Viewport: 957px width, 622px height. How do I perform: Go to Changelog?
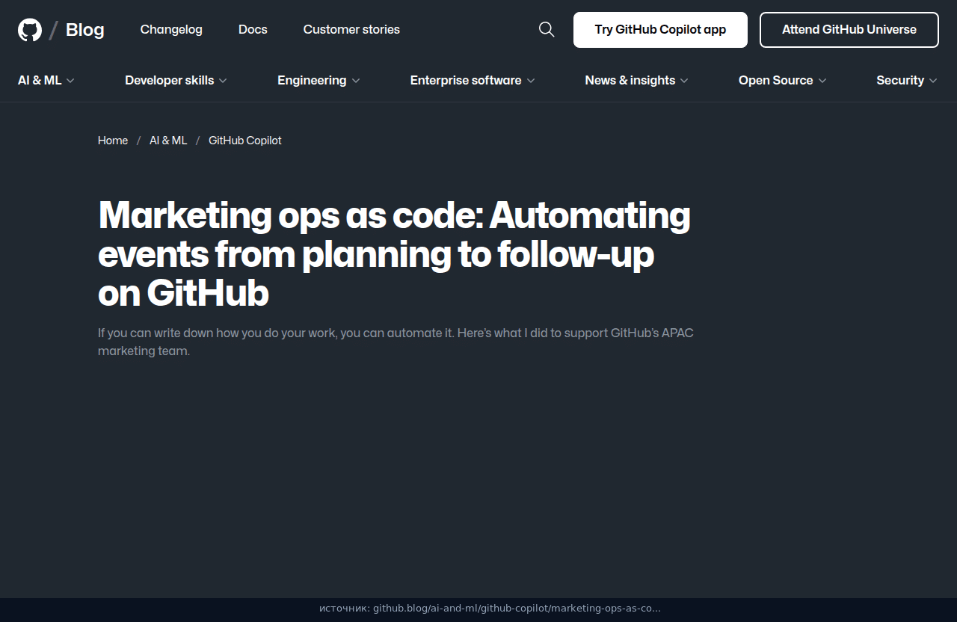click(171, 29)
